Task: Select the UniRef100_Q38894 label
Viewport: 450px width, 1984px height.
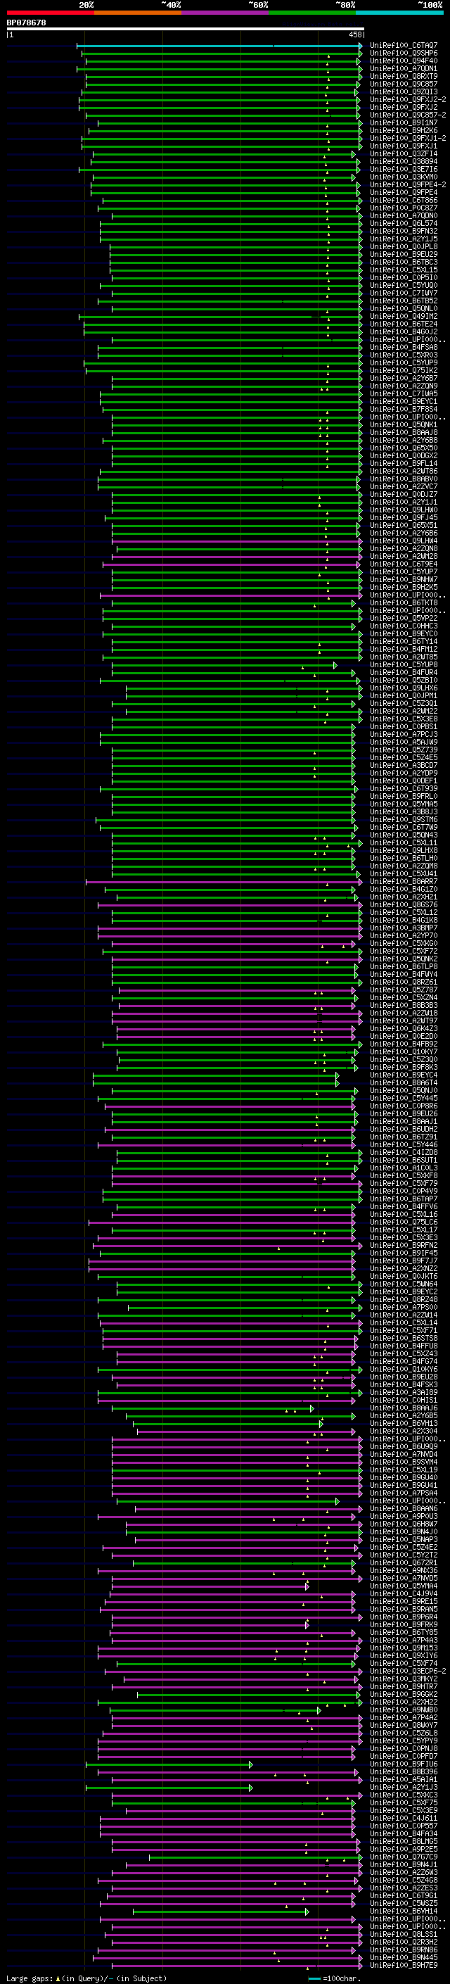Action: click(x=403, y=162)
